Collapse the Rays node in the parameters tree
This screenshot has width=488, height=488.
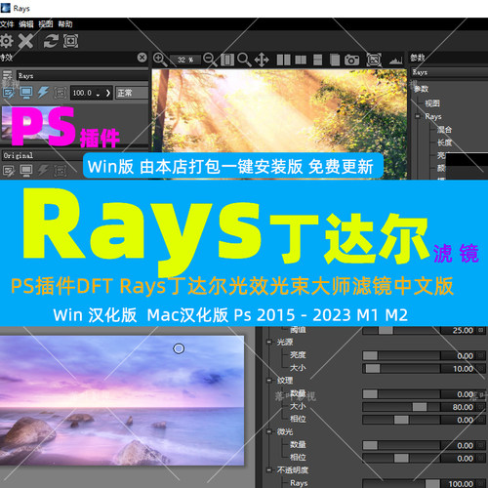[417, 116]
